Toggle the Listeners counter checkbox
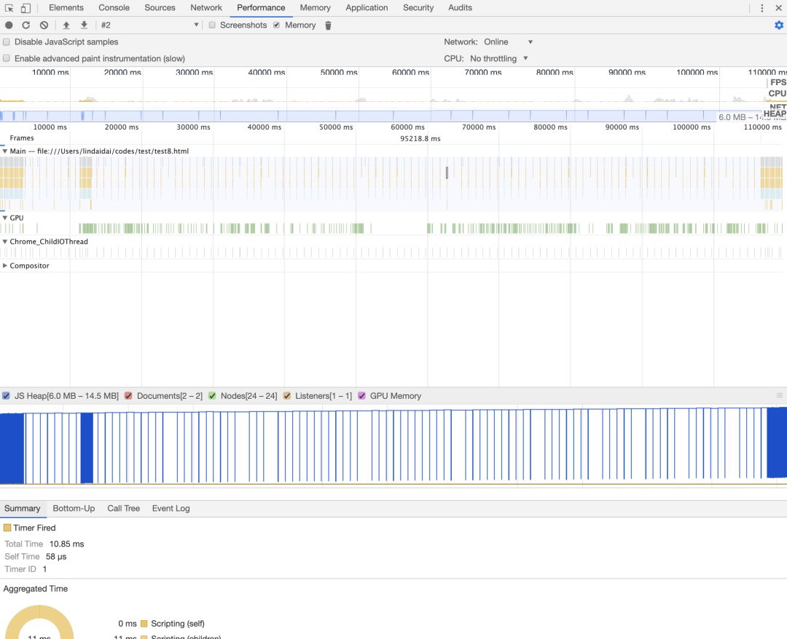The image size is (787, 639). 287,396
